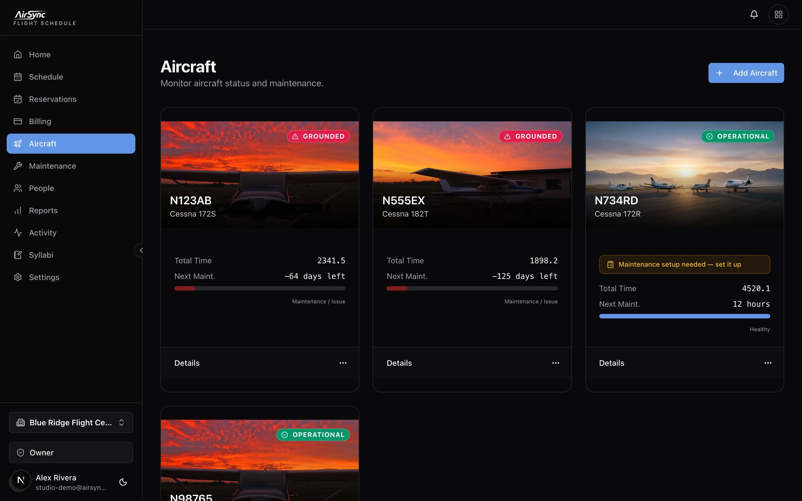Open the more options menu for N734RD
Viewport: 802px width, 501px height.
(768, 363)
